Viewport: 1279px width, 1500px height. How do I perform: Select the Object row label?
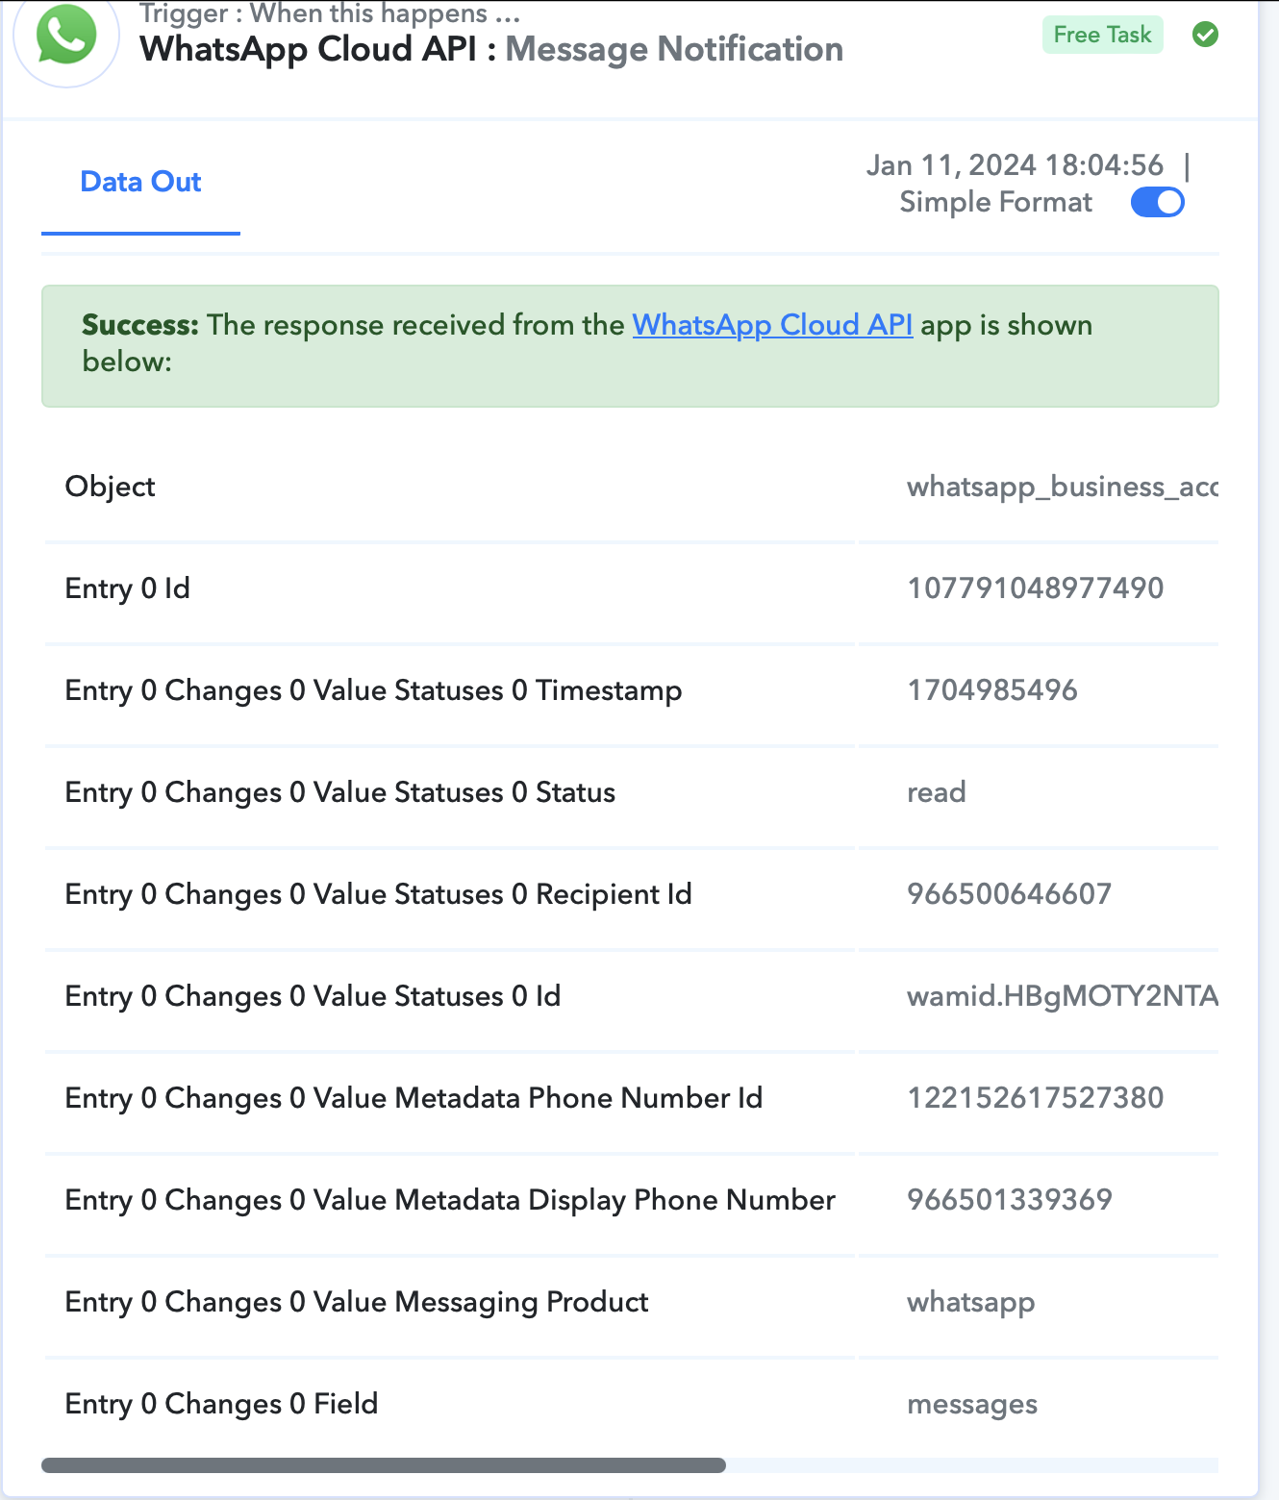pyautogui.click(x=110, y=487)
